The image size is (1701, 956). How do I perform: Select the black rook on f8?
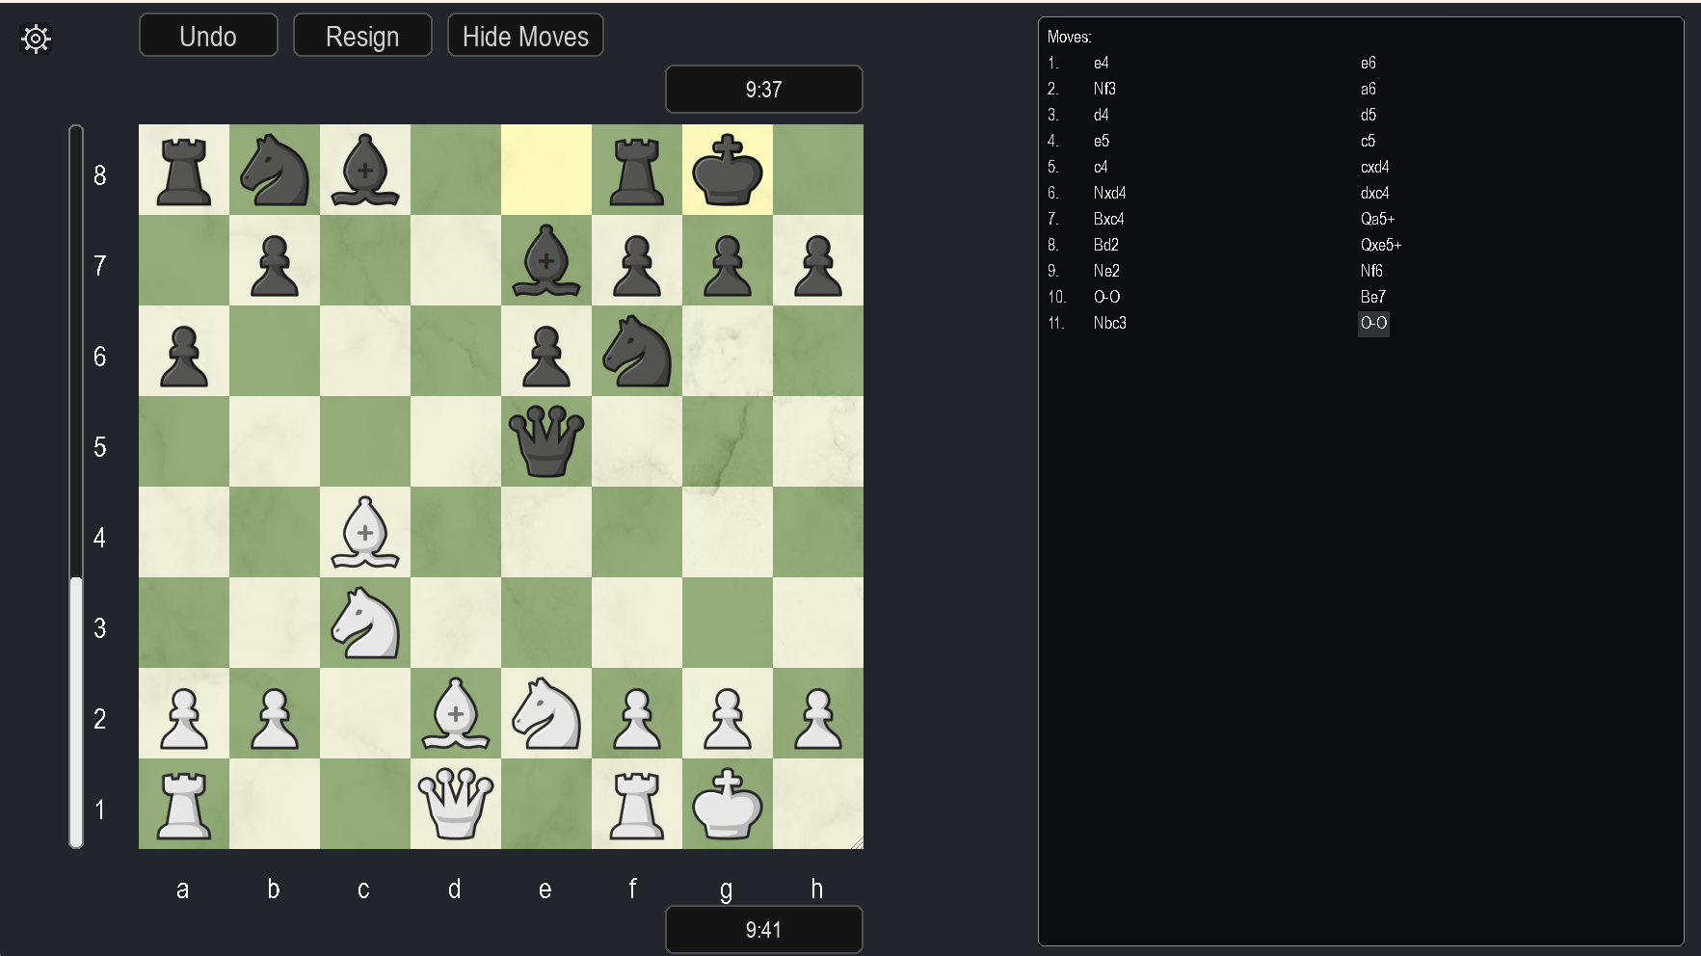637,171
